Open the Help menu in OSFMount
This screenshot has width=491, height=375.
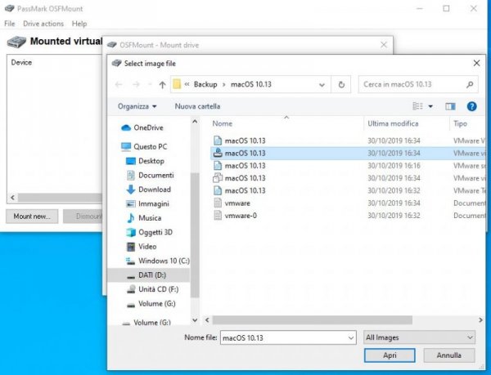tap(79, 24)
